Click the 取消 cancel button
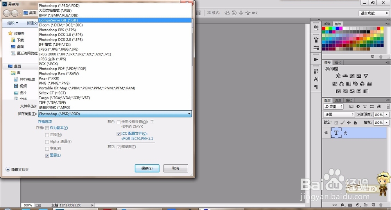This screenshot has width=391, height=210. 176,168
